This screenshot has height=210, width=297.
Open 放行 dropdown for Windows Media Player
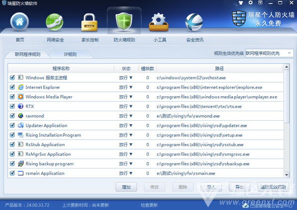pos(126,97)
